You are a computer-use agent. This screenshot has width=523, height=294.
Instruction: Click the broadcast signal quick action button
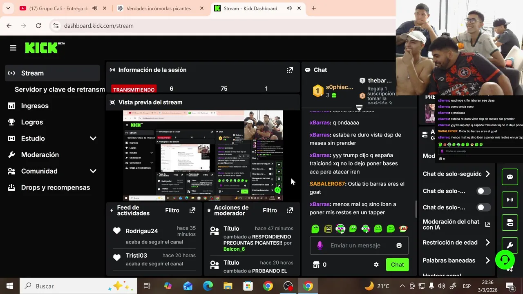click(x=510, y=200)
